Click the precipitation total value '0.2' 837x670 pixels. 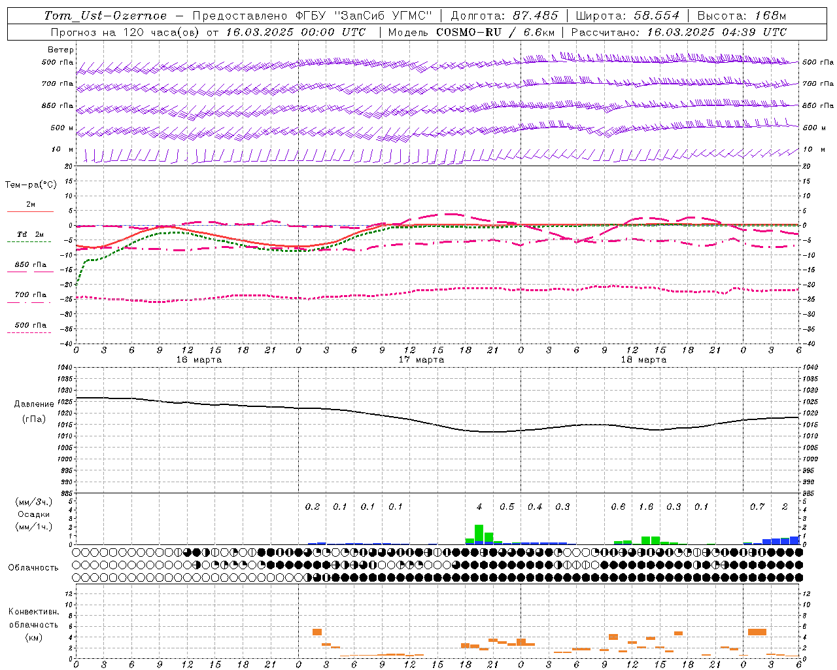313,507
